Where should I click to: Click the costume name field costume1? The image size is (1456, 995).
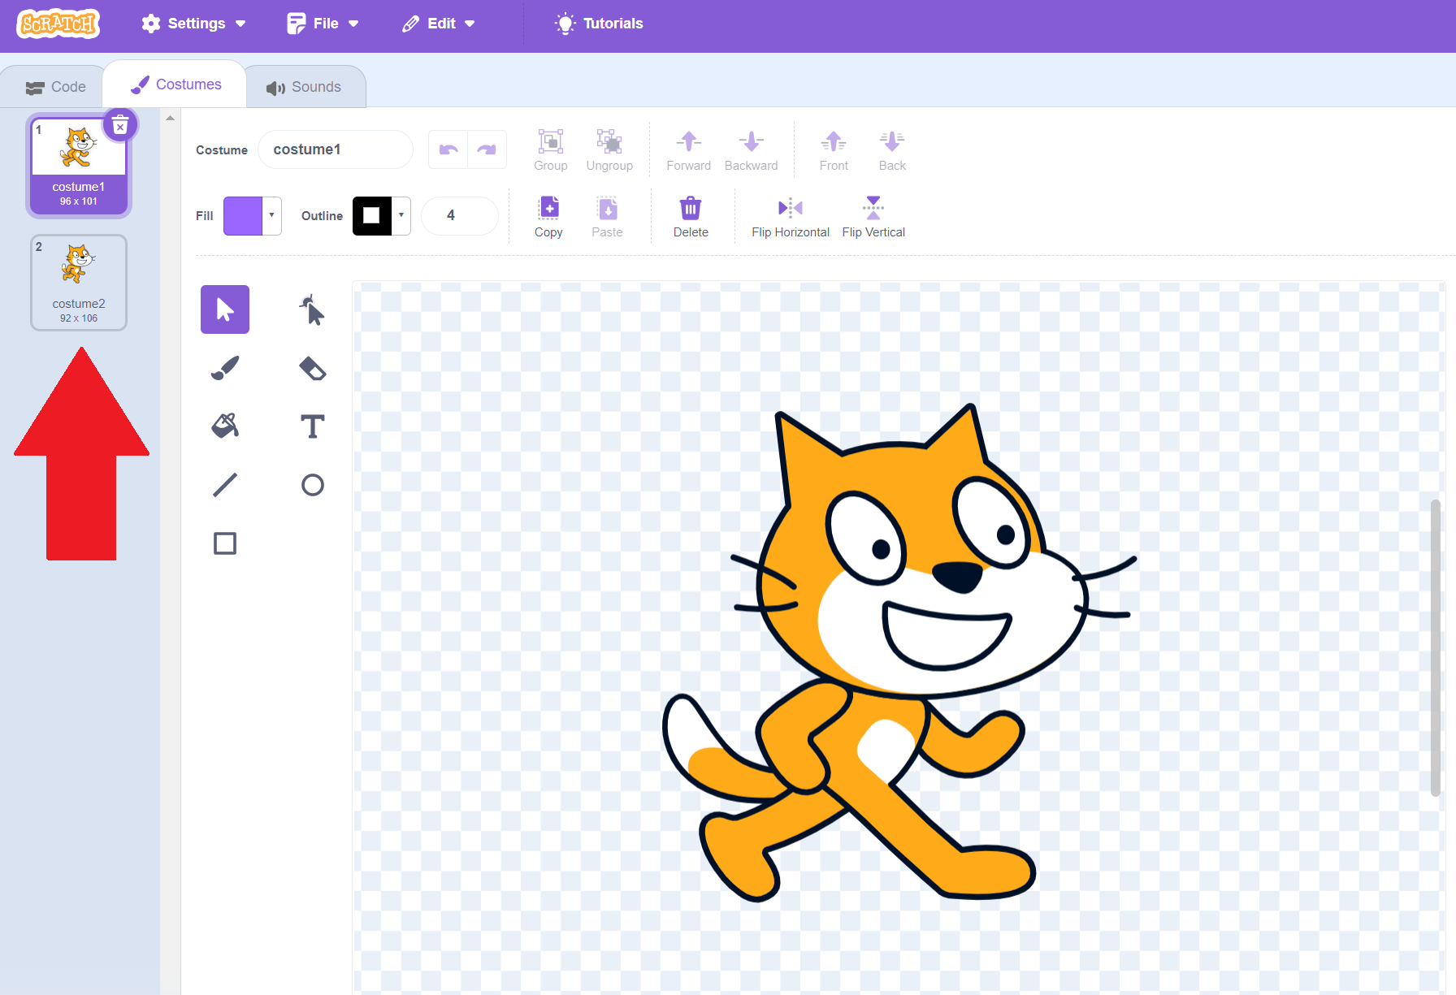pyautogui.click(x=336, y=149)
